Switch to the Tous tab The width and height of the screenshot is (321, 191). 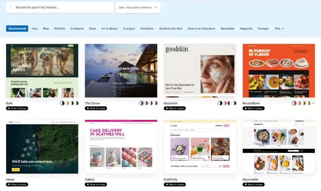[34, 28]
